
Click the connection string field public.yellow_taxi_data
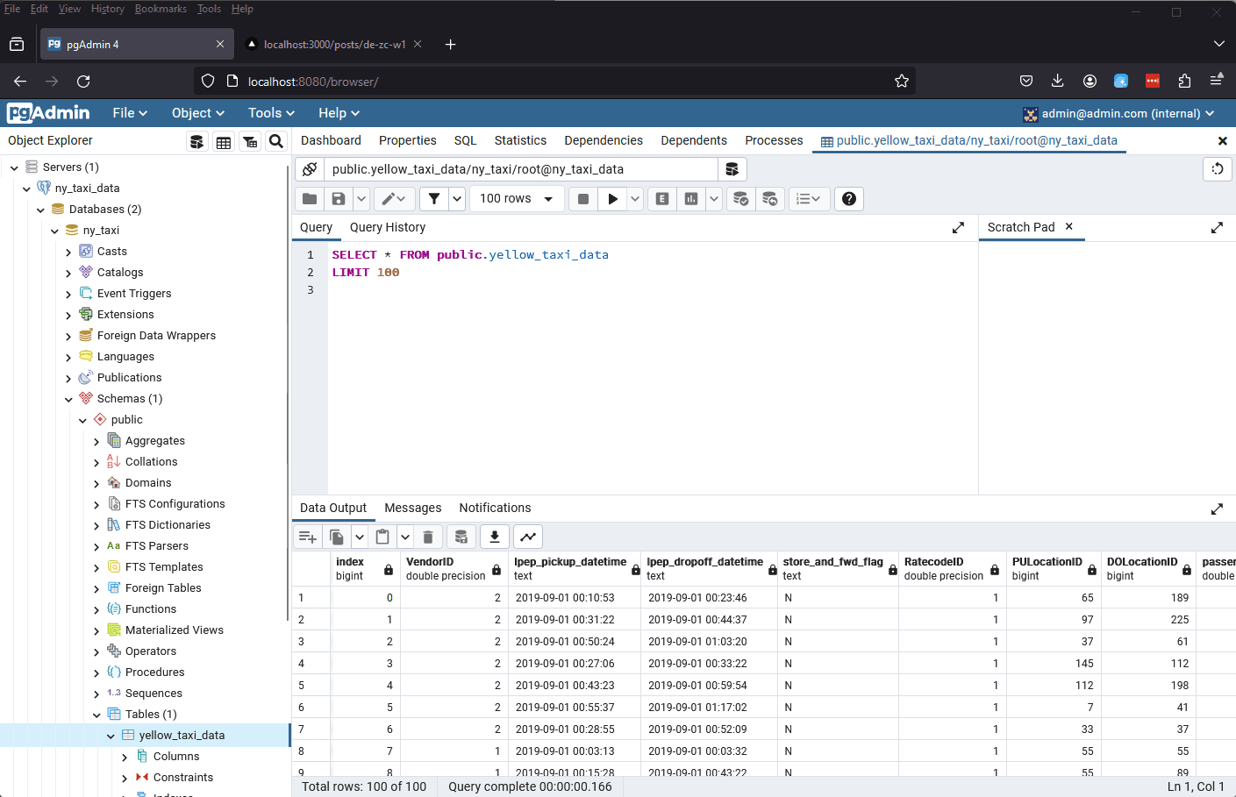coord(521,169)
